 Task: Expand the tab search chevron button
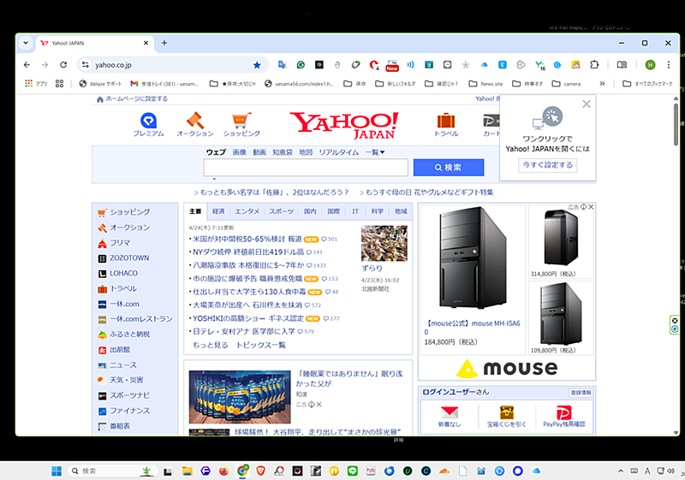(26, 43)
